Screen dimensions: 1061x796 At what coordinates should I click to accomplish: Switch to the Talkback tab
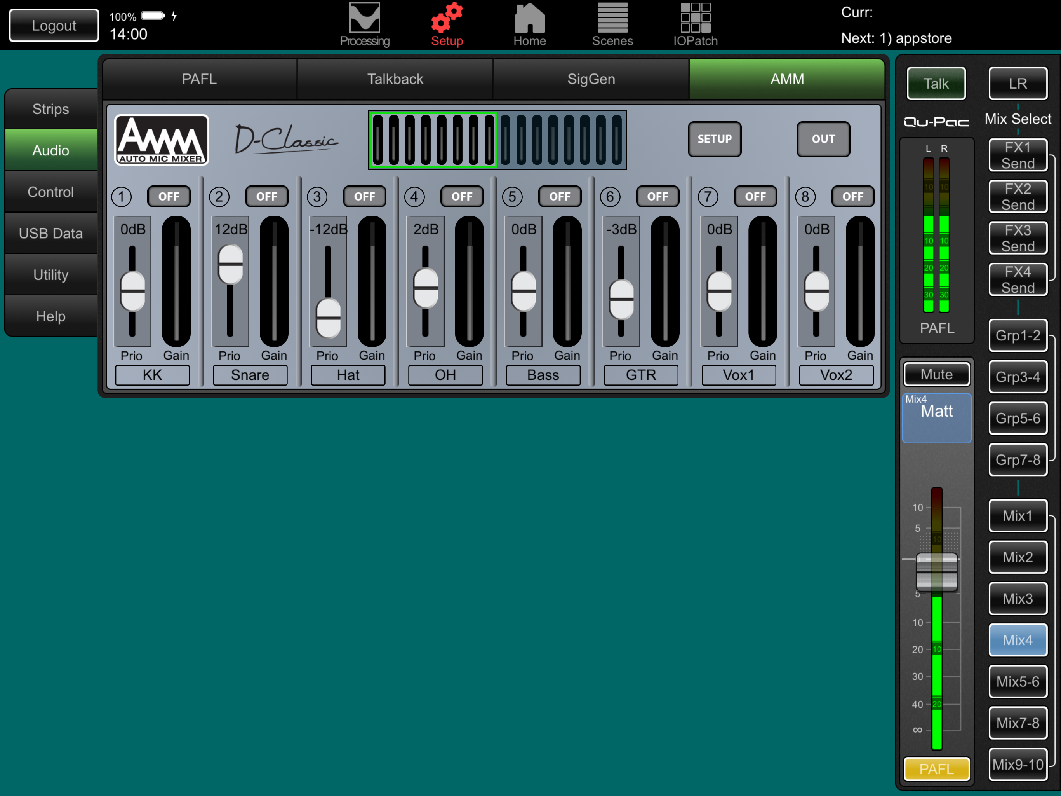point(395,79)
